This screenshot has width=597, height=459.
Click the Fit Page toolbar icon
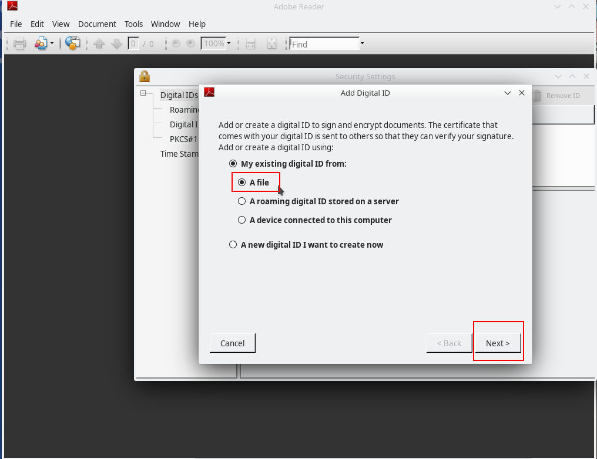point(271,43)
